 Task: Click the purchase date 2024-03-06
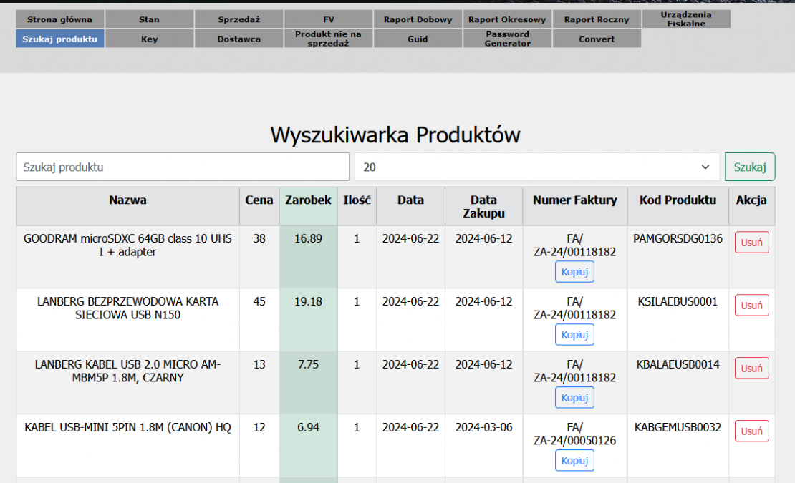coord(483,427)
